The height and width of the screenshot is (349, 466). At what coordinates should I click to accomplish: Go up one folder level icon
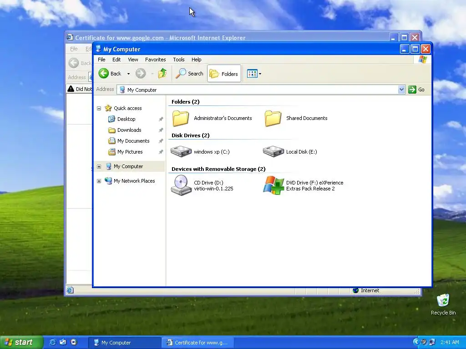coord(162,73)
